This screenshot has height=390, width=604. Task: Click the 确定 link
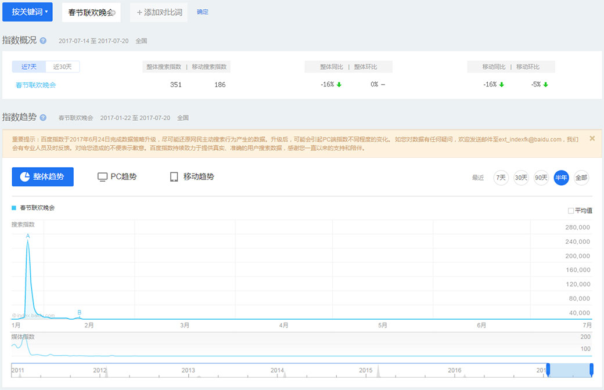203,12
